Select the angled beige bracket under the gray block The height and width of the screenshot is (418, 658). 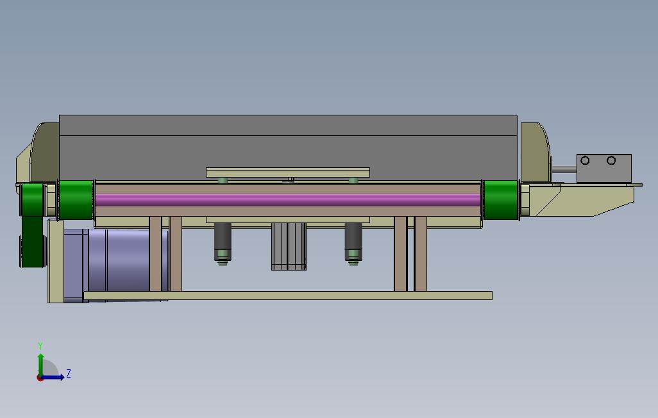581,201
